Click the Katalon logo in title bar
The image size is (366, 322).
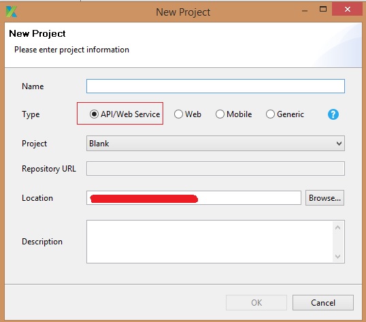[12, 12]
